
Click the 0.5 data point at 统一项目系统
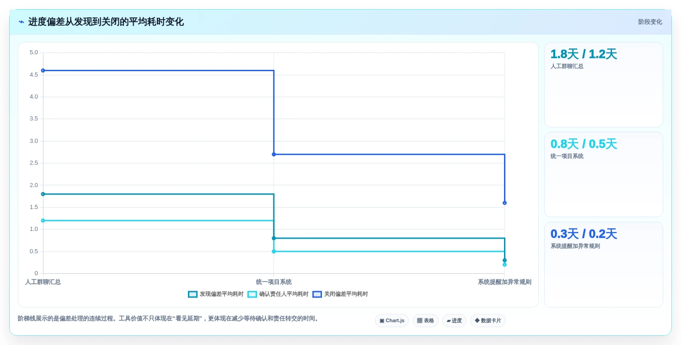(274, 251)
